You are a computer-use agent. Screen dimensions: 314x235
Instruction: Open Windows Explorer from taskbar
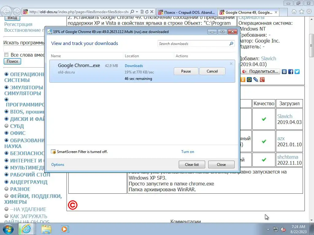[x=46, y=229]
